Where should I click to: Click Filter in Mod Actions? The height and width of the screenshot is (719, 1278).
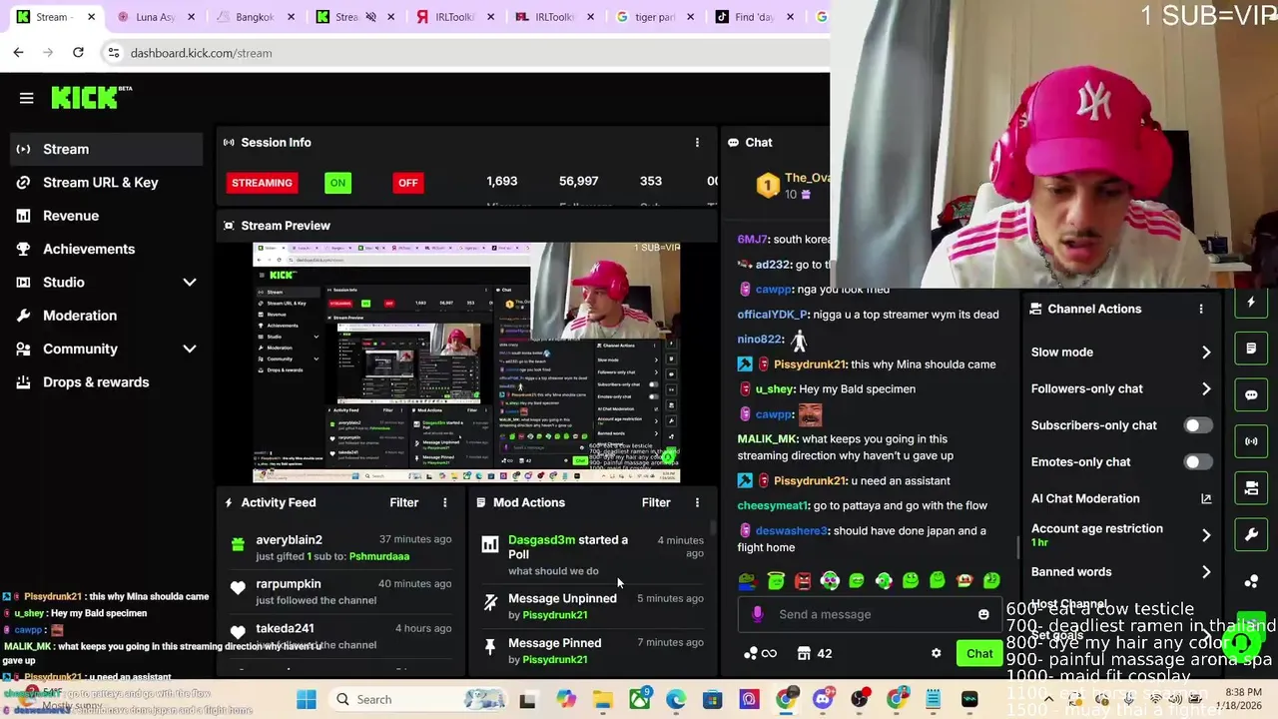click(x=656, y=502)
